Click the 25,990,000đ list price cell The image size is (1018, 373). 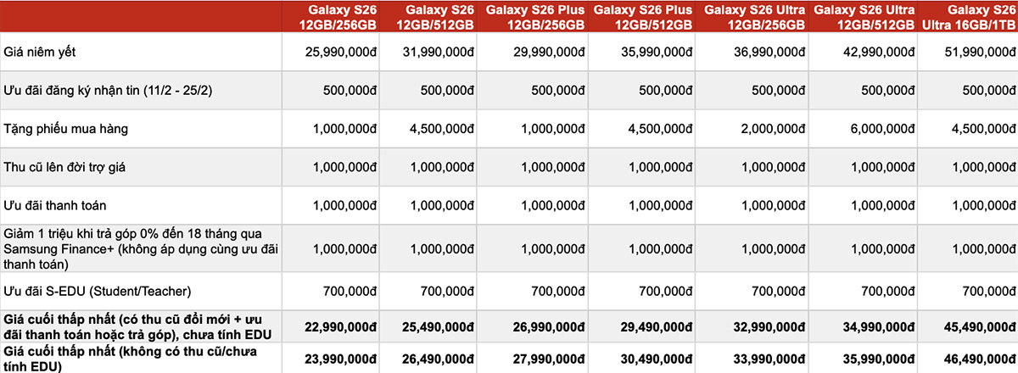341,52
